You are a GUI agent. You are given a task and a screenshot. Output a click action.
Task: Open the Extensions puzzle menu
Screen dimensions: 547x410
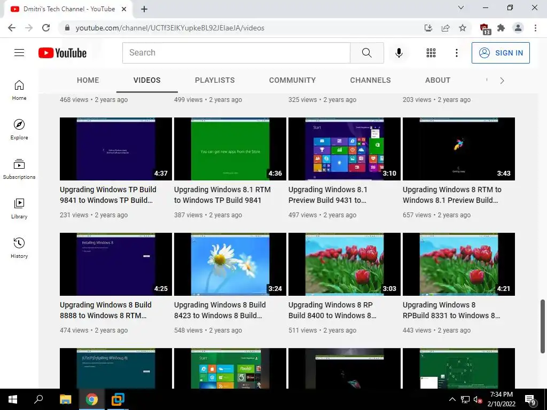[501, 28]
